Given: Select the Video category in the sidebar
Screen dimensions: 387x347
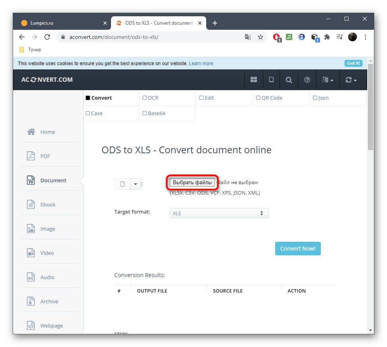Looking at the screenshot, I should coord(47,253).
